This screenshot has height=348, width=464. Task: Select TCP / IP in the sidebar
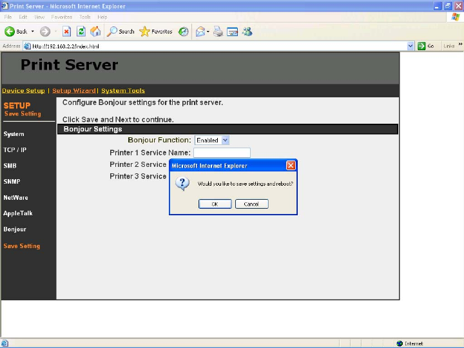pos(15,150)
